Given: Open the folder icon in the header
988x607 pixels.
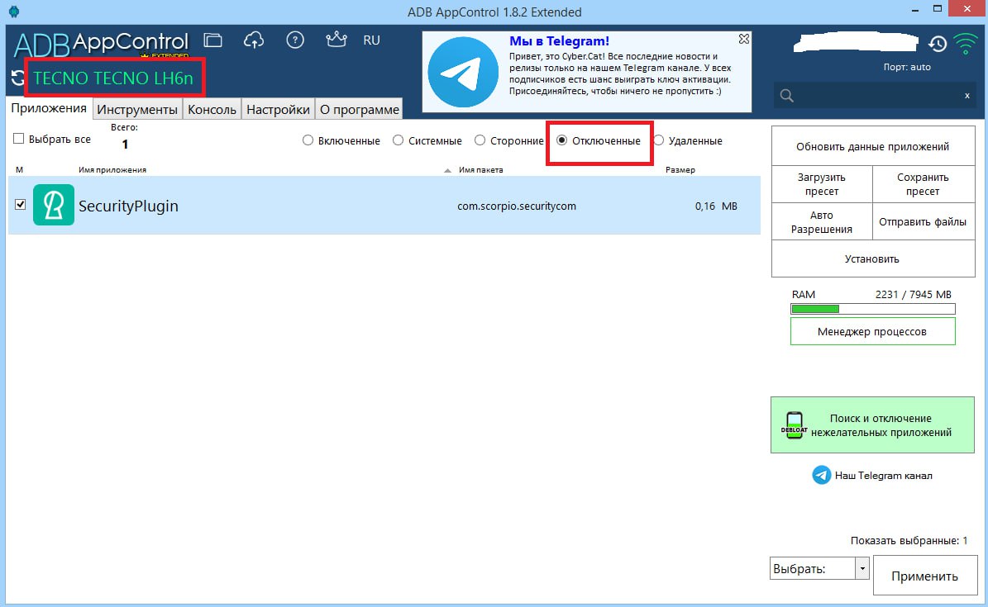Looking at the screenshot, I should [x=213, y=40].
